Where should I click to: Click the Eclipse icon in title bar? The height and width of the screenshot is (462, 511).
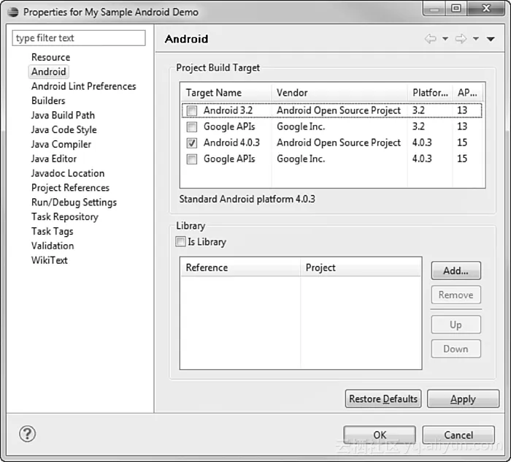13,12
